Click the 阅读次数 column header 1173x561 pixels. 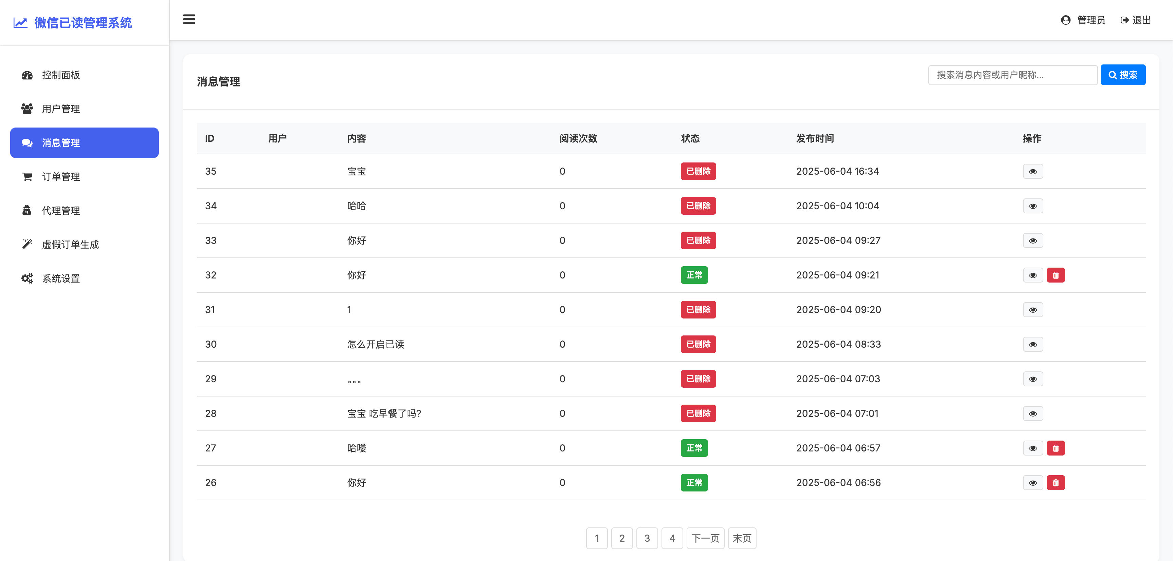[578, 138]
